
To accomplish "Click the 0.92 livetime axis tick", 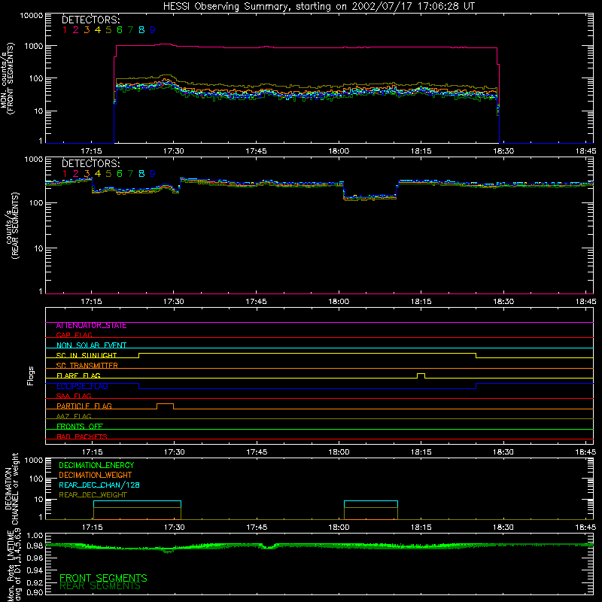I will click(35, 582).
